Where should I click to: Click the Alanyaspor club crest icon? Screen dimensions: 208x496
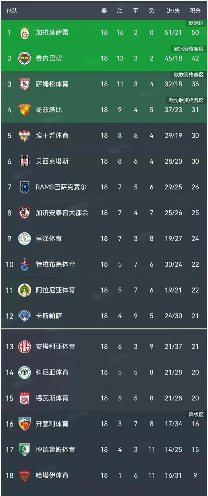click(x=24, y=290)
